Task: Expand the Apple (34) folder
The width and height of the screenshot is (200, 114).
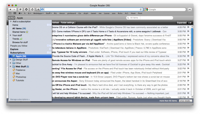Action: pyautogui.click(x=11, y=56)
